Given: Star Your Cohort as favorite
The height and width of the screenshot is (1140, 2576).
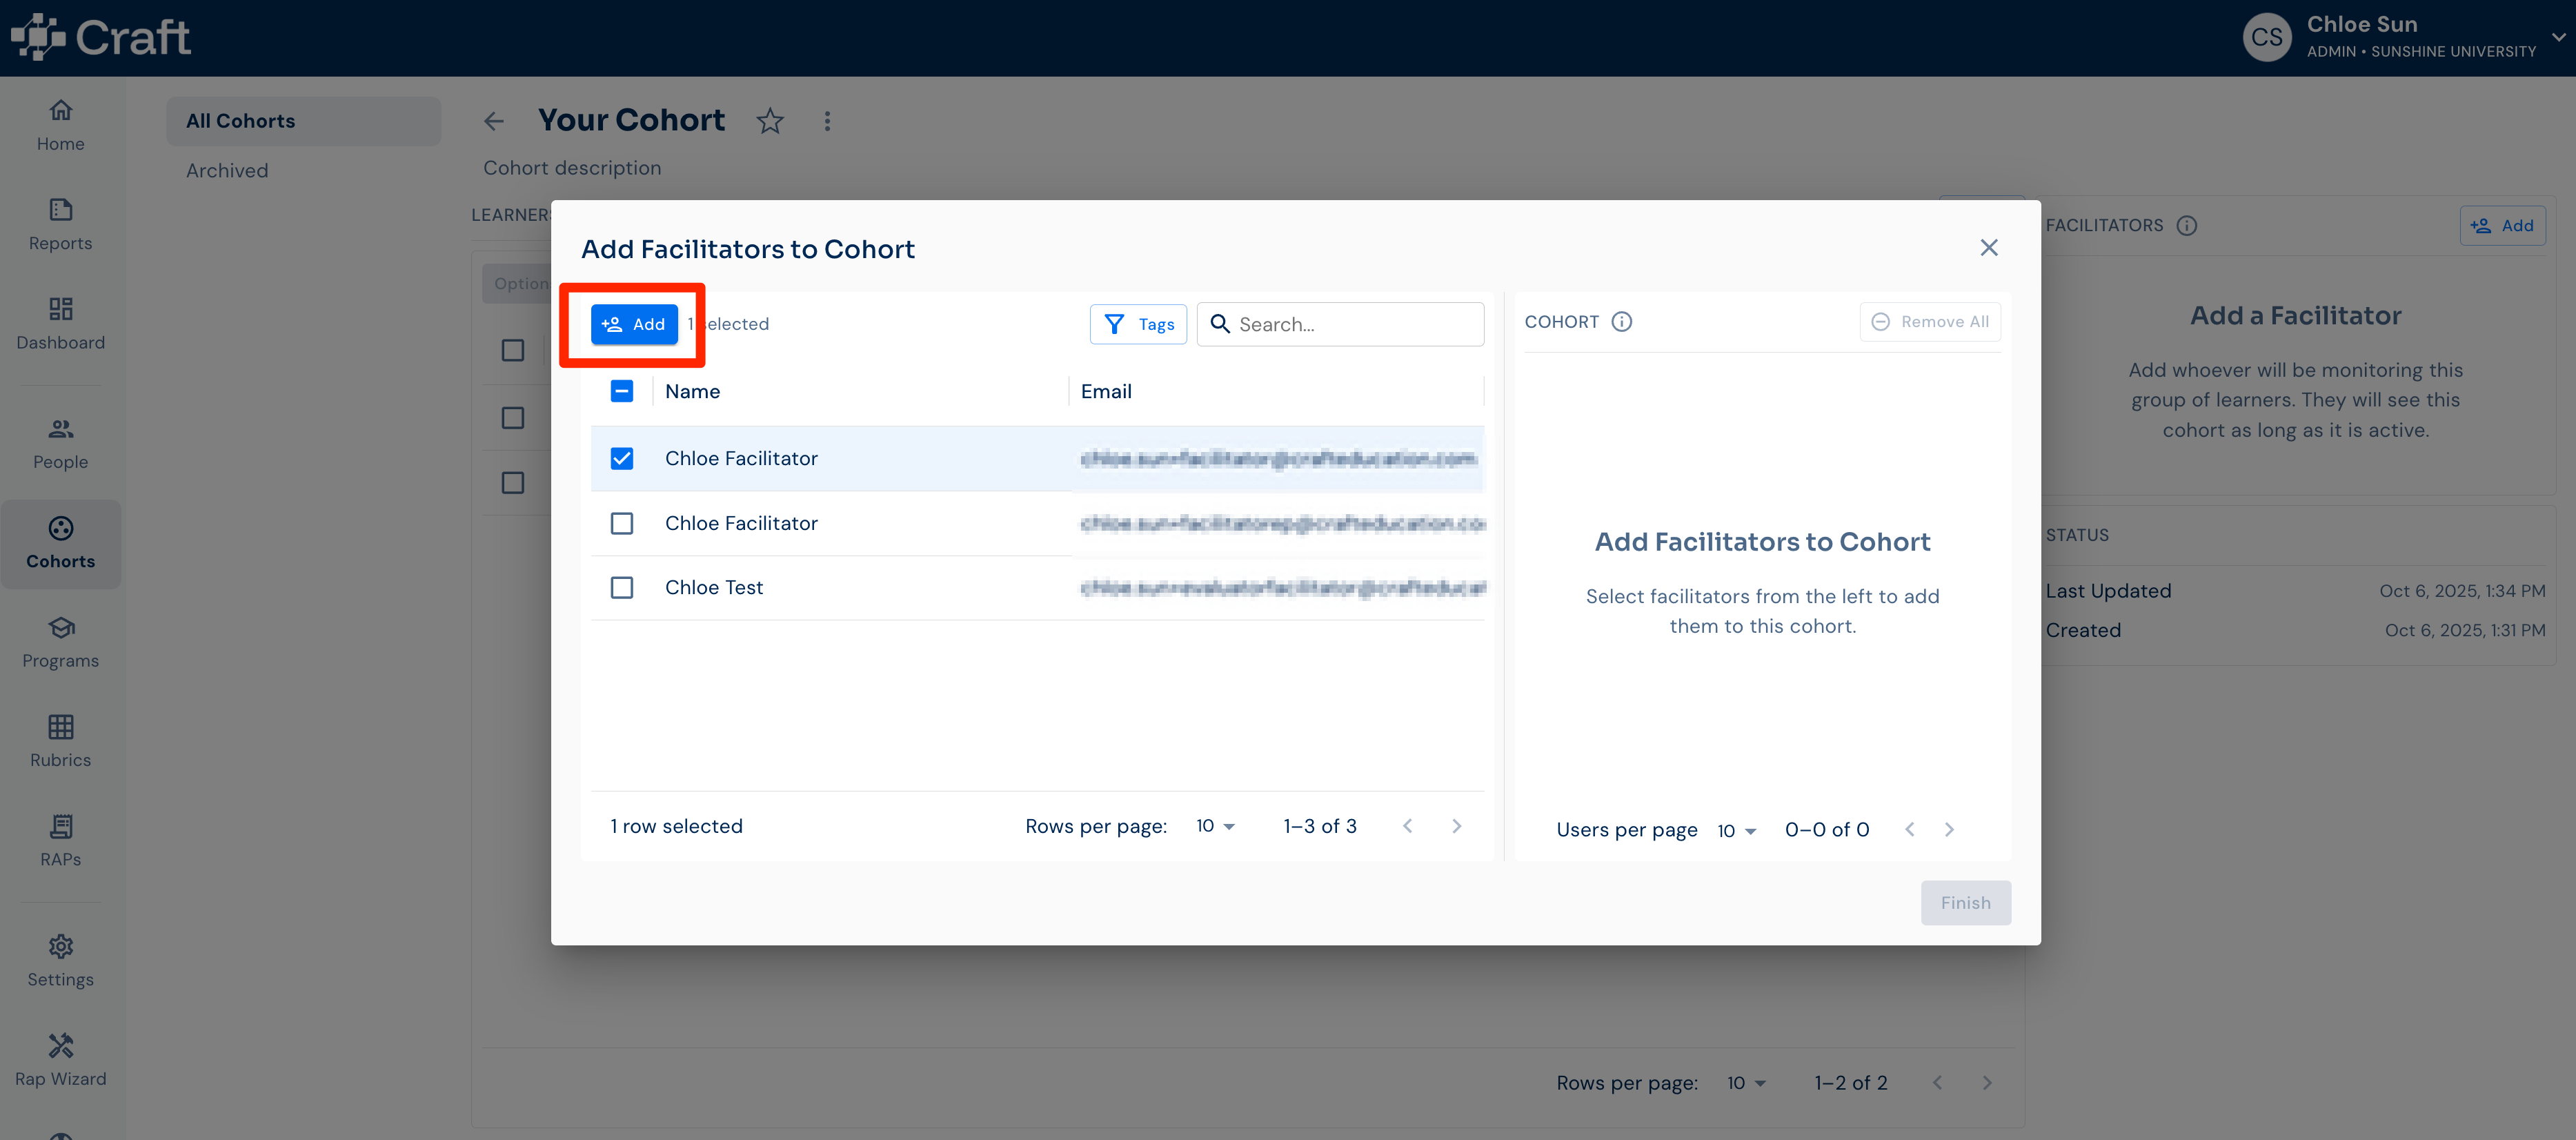Looking at the screenshot, I should tap(770, 121).
